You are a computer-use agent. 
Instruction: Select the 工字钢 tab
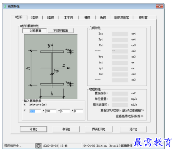[68, 18]
